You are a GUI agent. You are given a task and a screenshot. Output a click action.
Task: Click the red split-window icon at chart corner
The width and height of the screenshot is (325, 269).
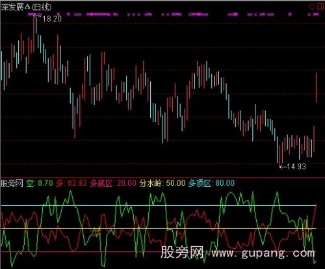coord(320,7)
